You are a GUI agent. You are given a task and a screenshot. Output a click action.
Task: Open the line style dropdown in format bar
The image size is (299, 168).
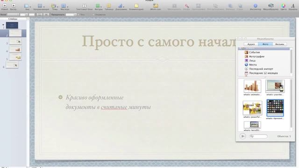pos(13,14)
